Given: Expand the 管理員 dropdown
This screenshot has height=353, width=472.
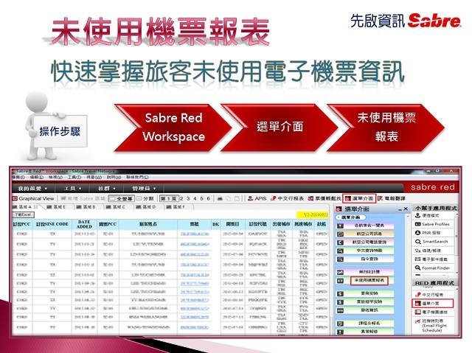Looking at the screenshot, I should click(144, 189).
